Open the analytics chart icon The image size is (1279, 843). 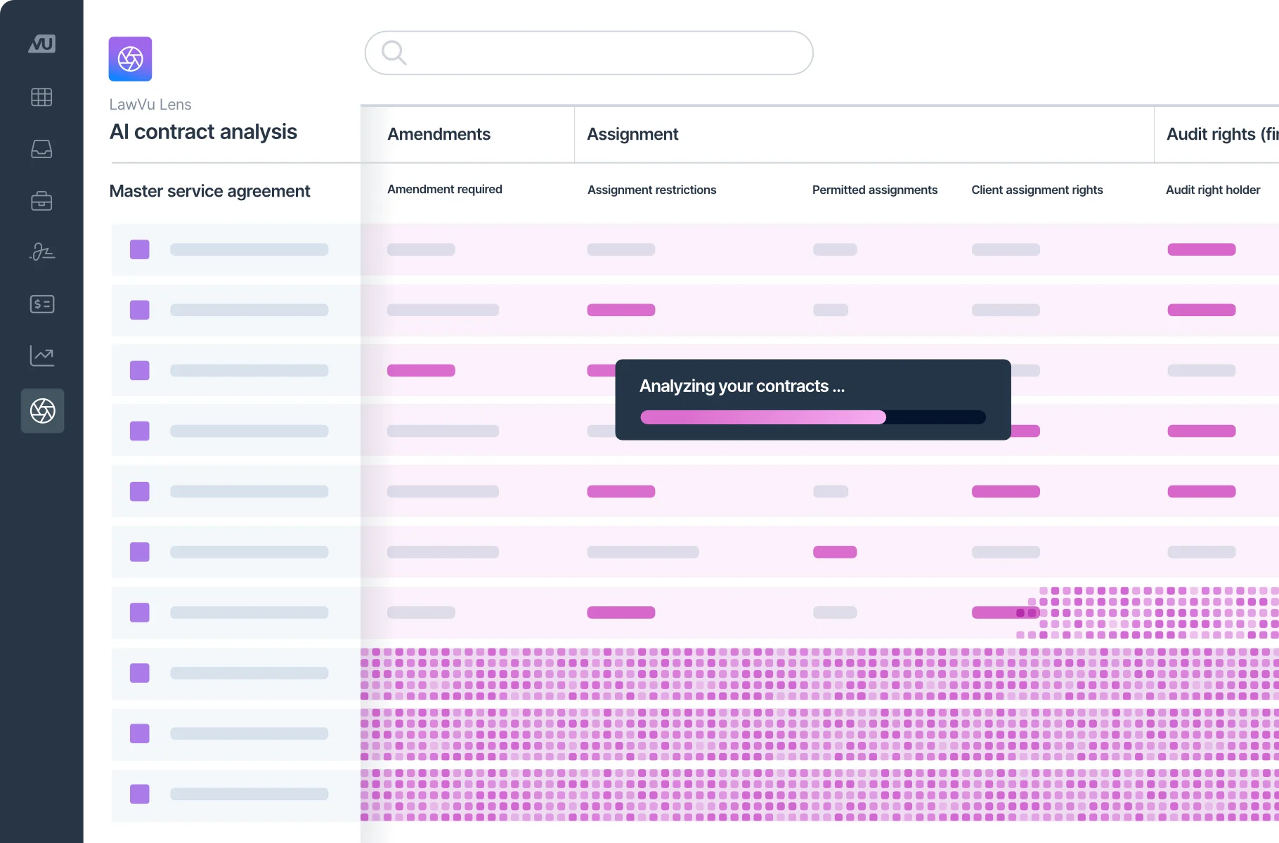(41, 356)
